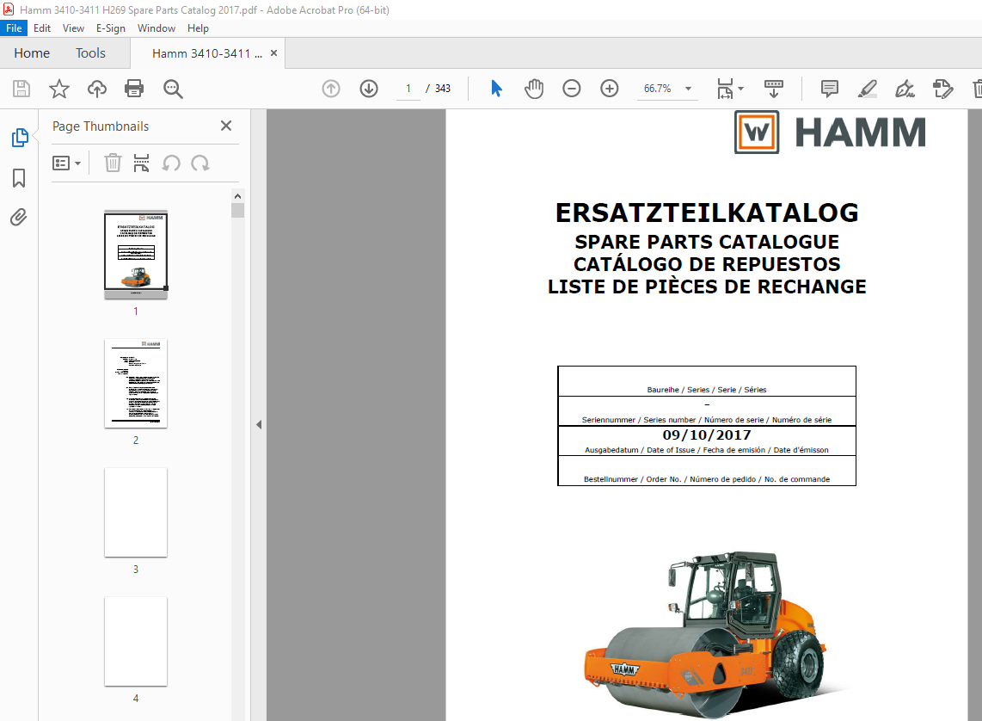Viewport: 982px width, 721px height.
Task: Upload file to cloud icon
Action: pyautogui.click(x=96, y=89)
